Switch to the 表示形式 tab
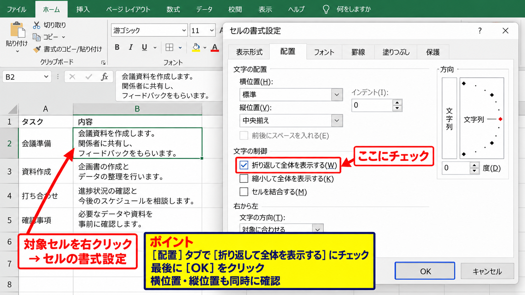525x295 pixels. click(x=249, y=52)
